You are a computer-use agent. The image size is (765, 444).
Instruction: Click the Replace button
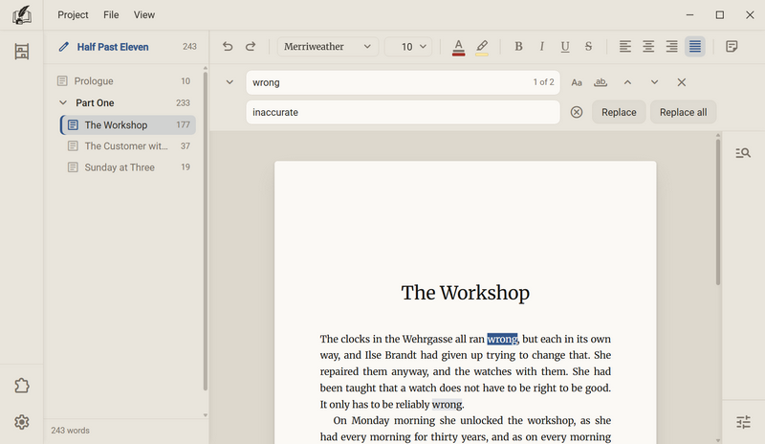(x=619, y=112)
